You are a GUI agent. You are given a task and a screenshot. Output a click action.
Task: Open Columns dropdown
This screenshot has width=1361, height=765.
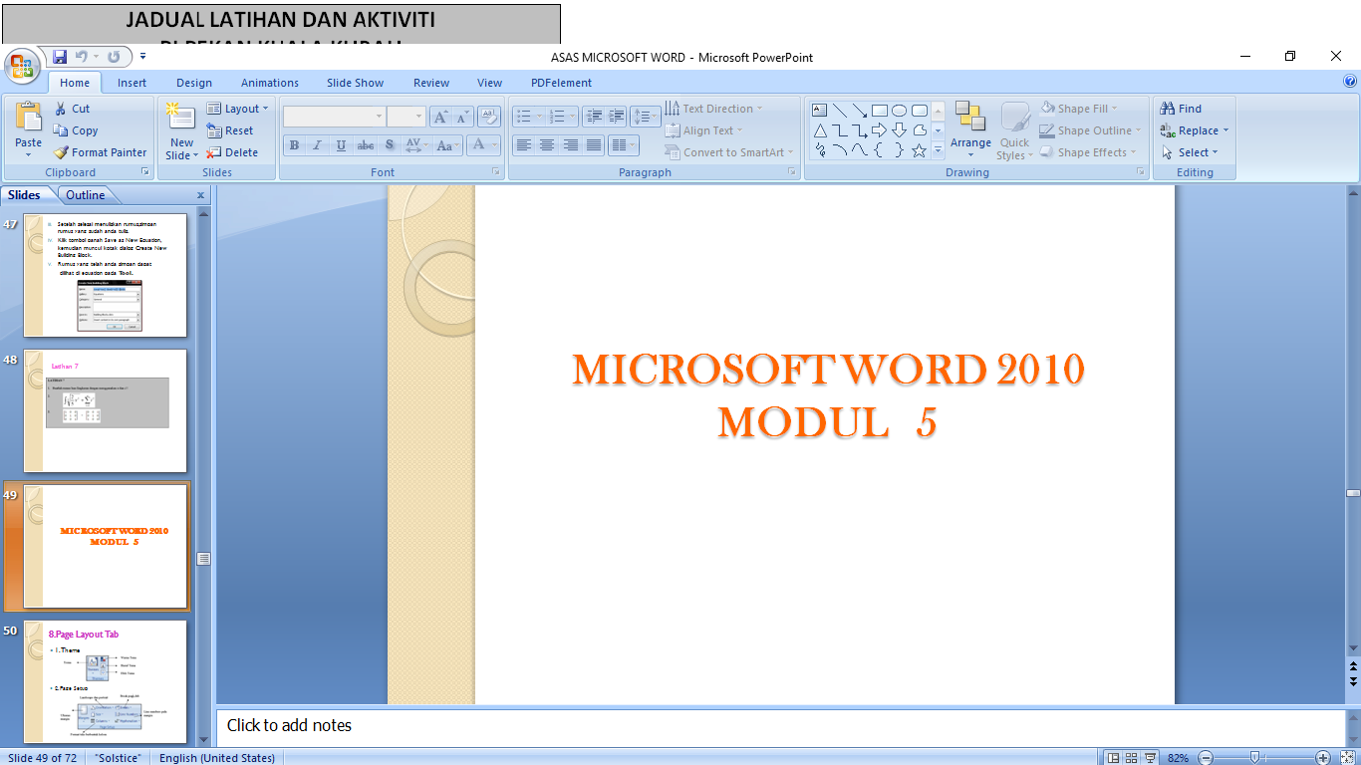(623, 145)
